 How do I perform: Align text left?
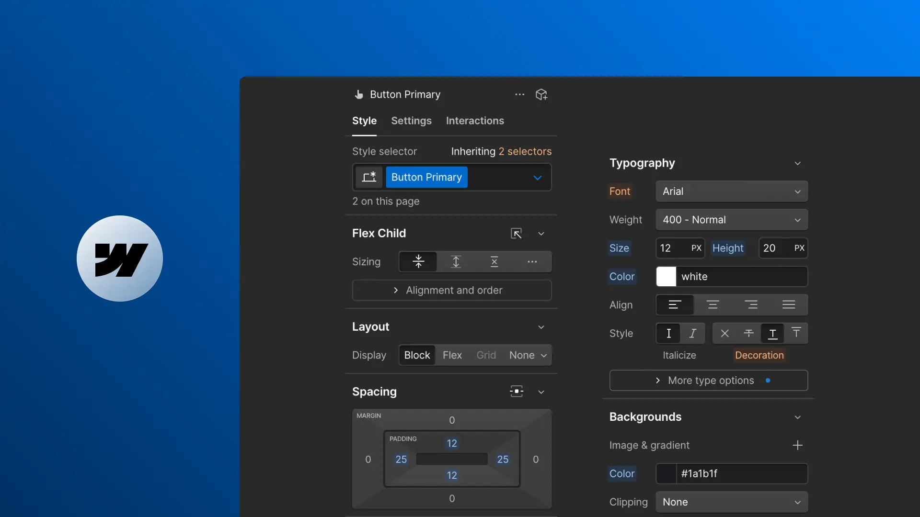pos(675,305)
